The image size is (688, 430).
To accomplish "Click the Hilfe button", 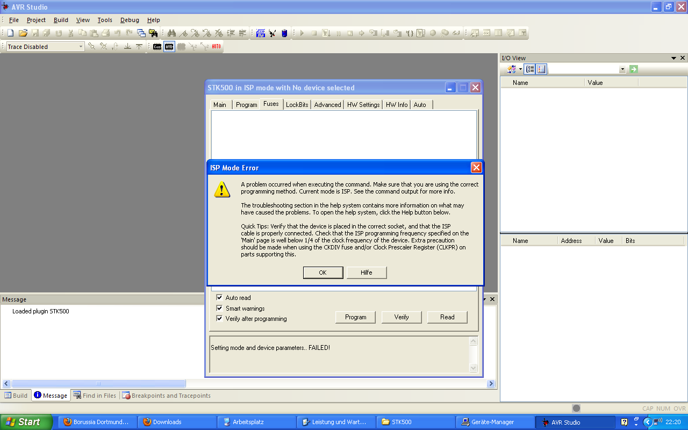I will (367, 273).
